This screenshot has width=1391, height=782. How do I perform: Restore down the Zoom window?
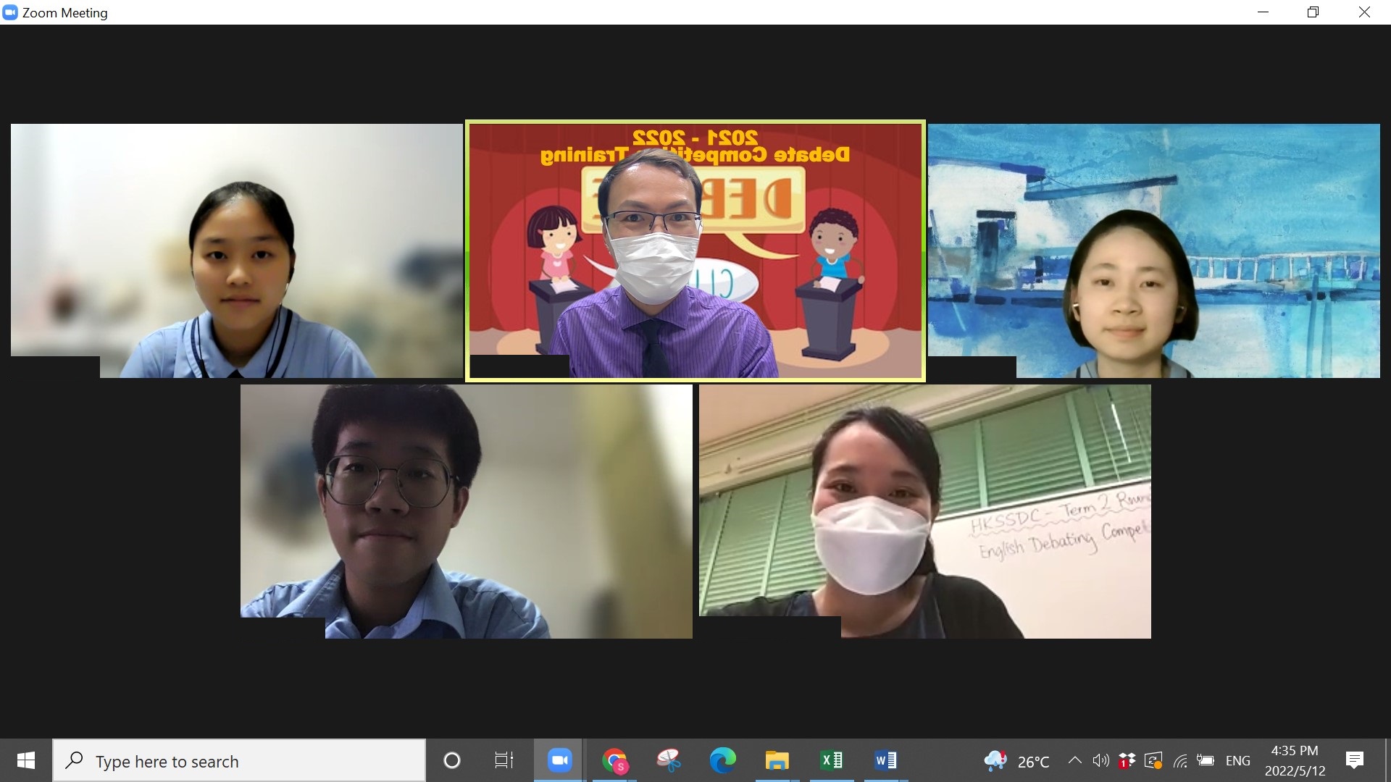(x=1313, y=12)
